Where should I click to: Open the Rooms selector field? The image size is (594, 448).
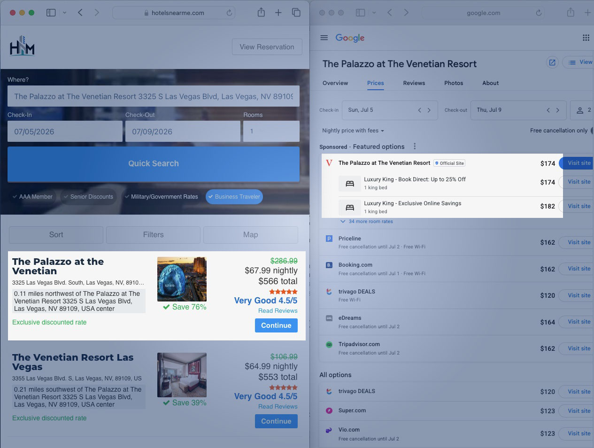point(271,131)
